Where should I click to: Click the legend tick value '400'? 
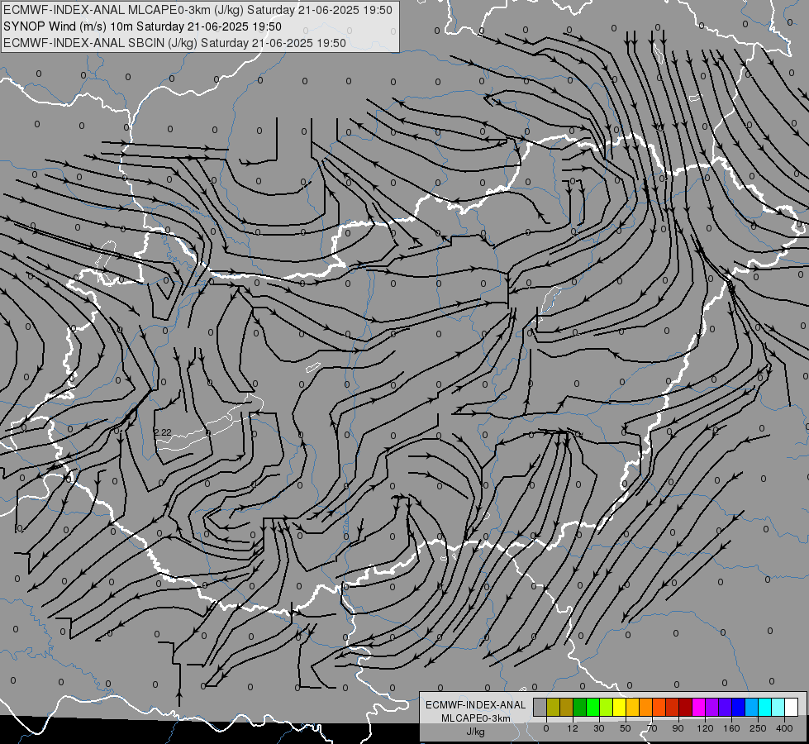coord(784,728)
